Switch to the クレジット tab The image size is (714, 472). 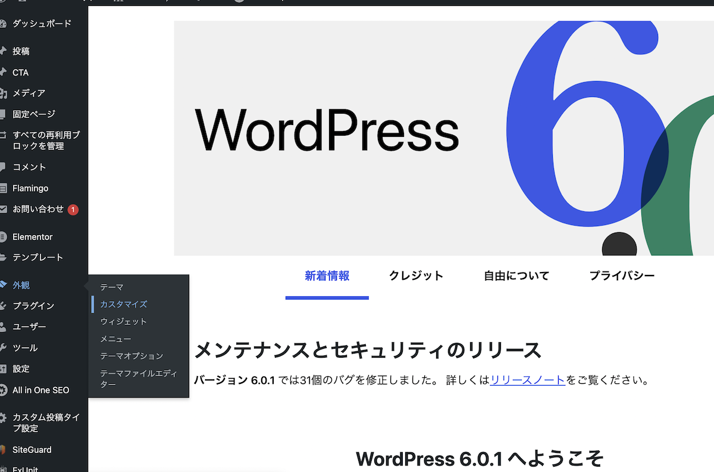(416, 276)
